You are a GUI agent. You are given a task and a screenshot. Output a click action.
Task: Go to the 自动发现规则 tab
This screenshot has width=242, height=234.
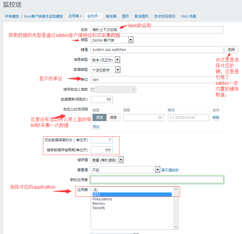pos(164,16)
